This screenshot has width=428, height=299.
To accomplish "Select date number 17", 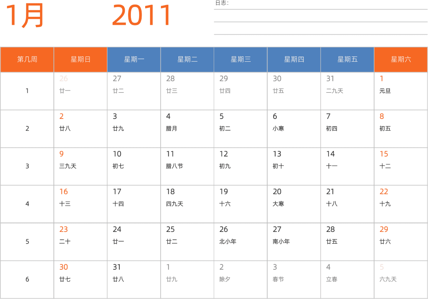I will 117,192.
